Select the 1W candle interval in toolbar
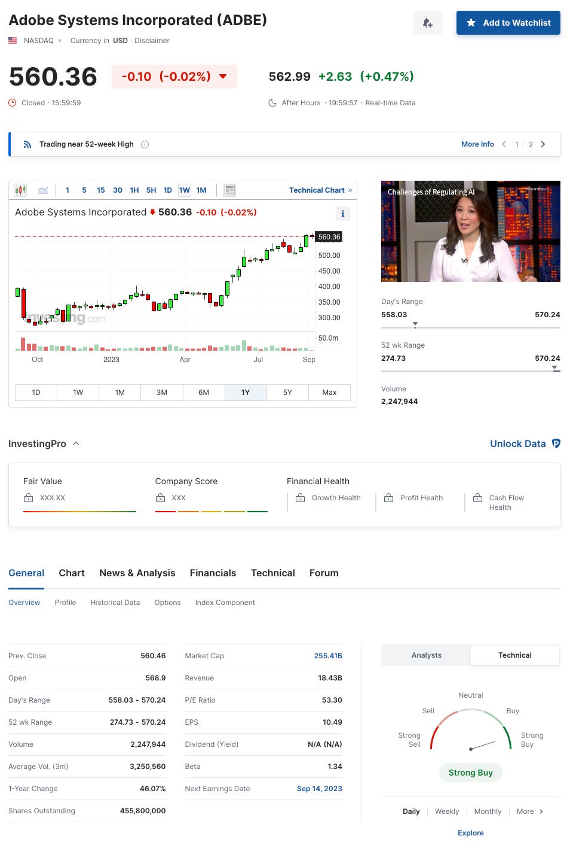570x845 pixels. pos(185,190)
